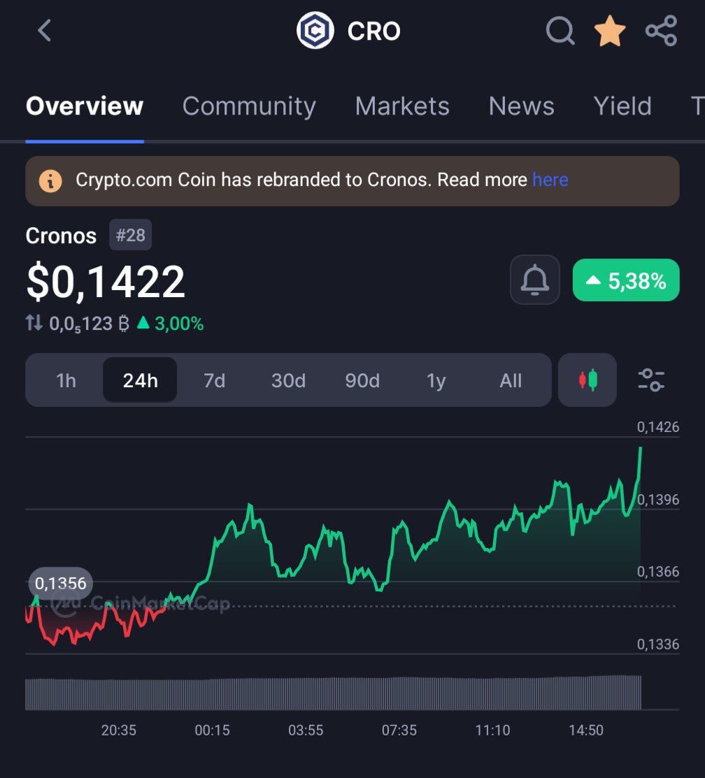The width and height of the screenshot is (705, 778).
Task: Select the All chart range
Action: [x=511, y=380]
